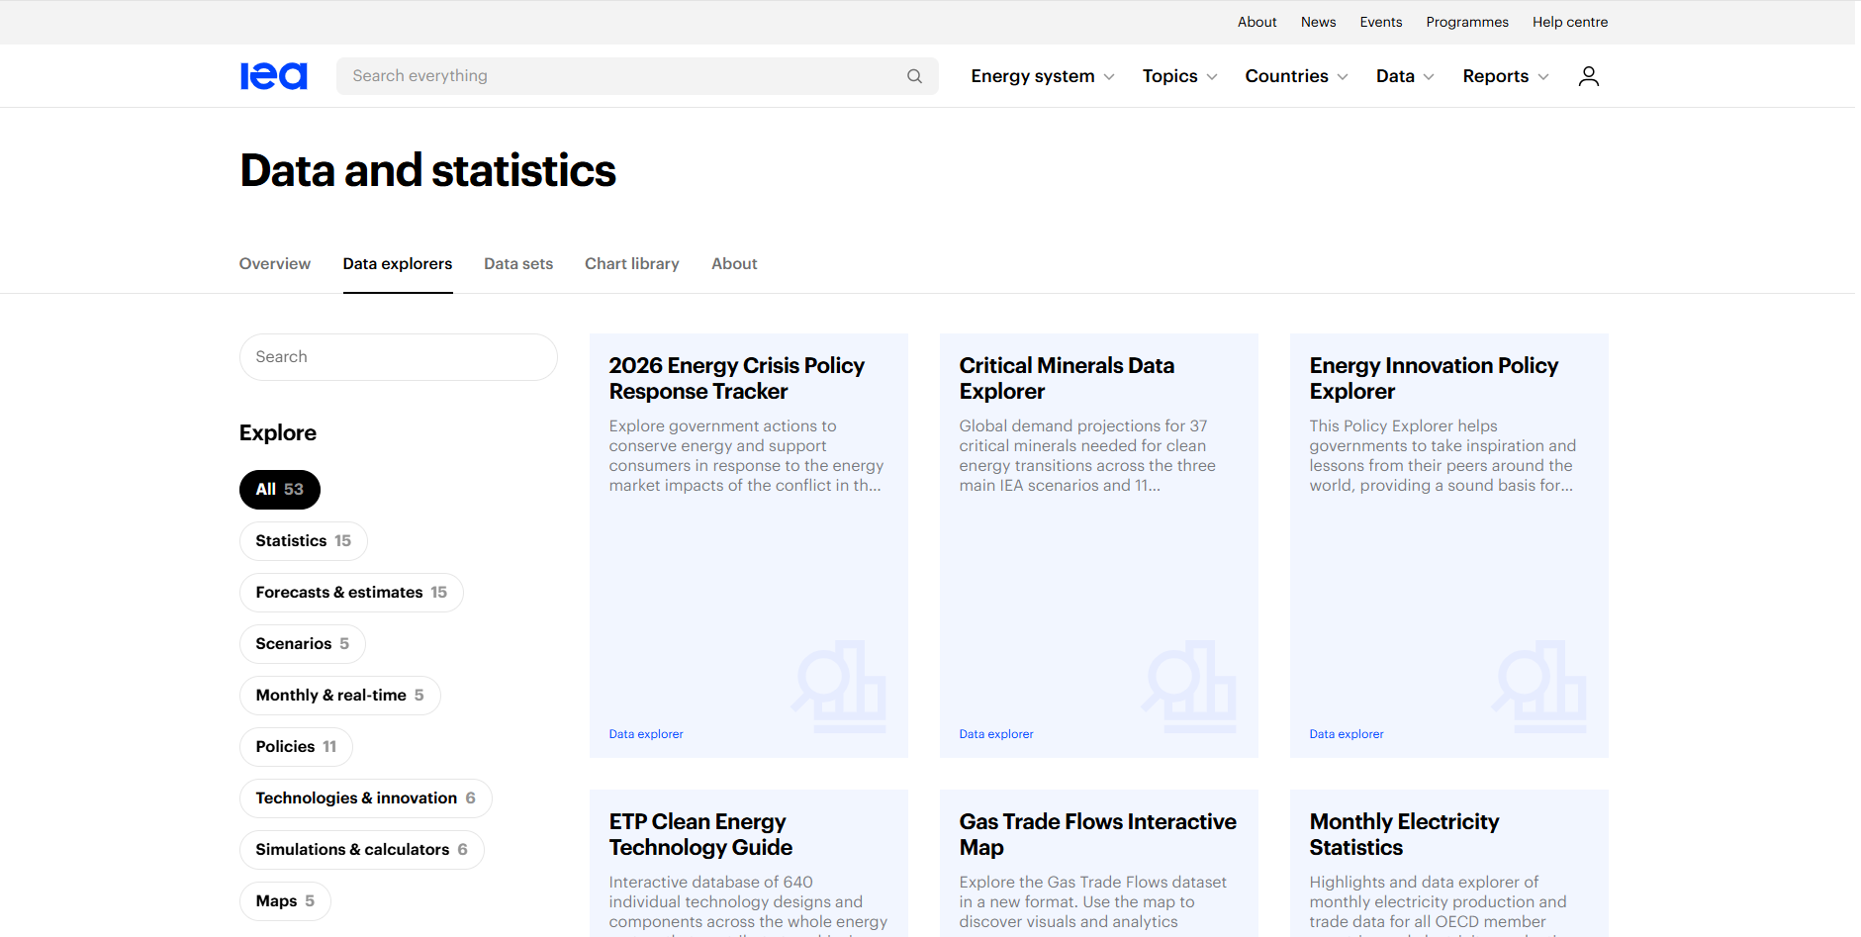The height and width of the screenshot is (937, 1861).
Task: Expand the Topics dropdown
Action: click(x=1179, y=76)
